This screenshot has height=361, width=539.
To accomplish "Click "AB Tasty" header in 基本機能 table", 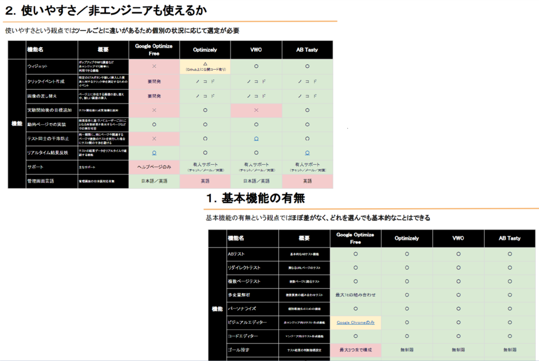I will point(509,238).
